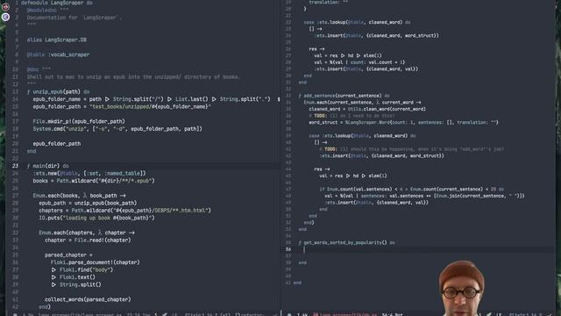The image size is (561, 316).
Task: Click 'if Enum.count(val.sentences)' condition line
Action: [x=411, y=190]
